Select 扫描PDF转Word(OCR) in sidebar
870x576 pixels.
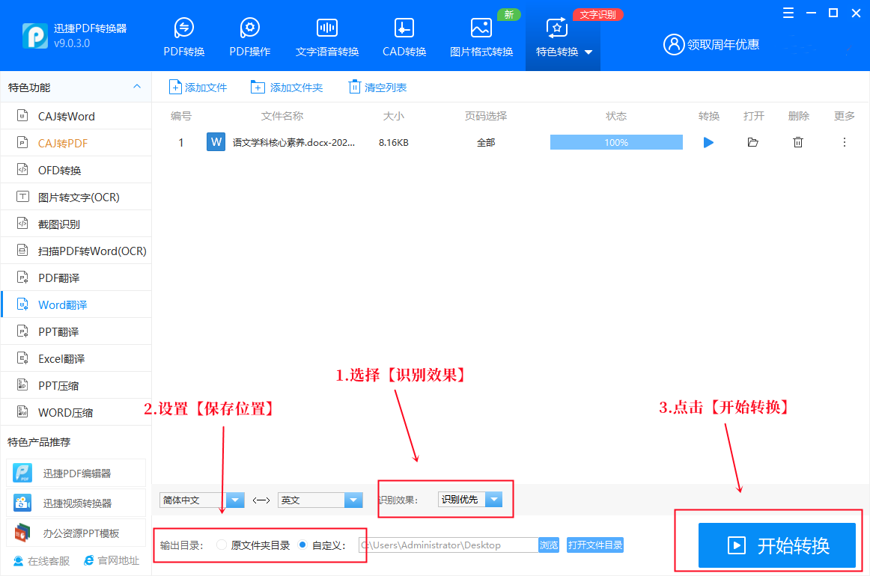click(x=76, y=251)
